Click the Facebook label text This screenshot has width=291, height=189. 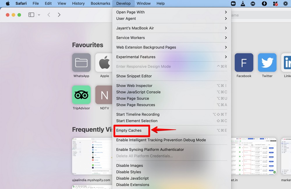(x=244, y=76)
